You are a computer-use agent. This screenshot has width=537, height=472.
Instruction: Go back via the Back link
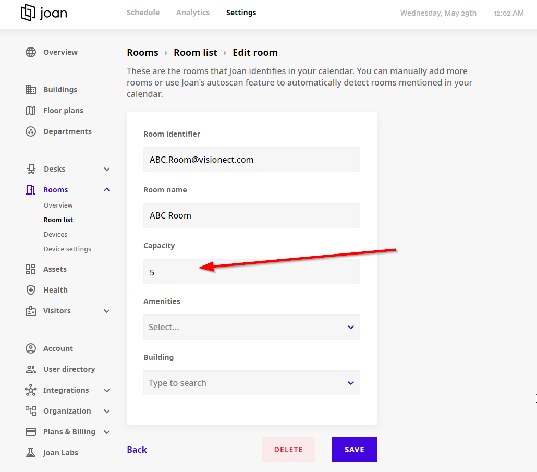click(x=137, y=450)
